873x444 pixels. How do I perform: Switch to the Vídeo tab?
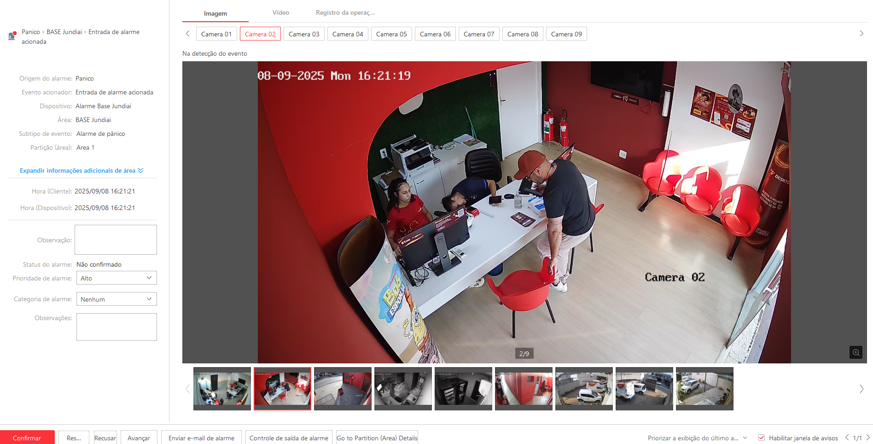click(280, 13)
